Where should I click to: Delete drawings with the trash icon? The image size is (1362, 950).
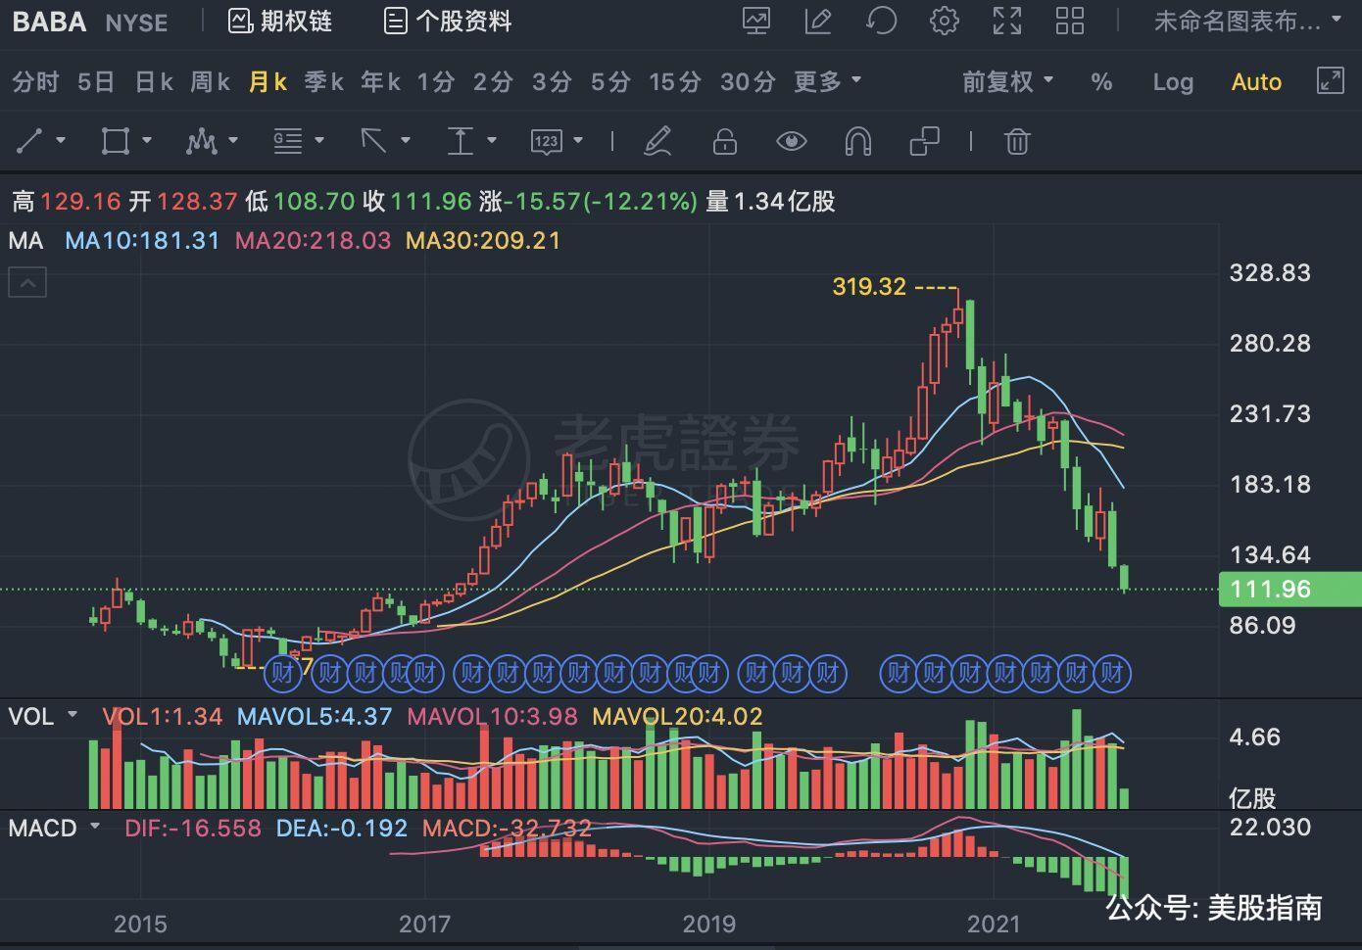(x=1017, y=142)
